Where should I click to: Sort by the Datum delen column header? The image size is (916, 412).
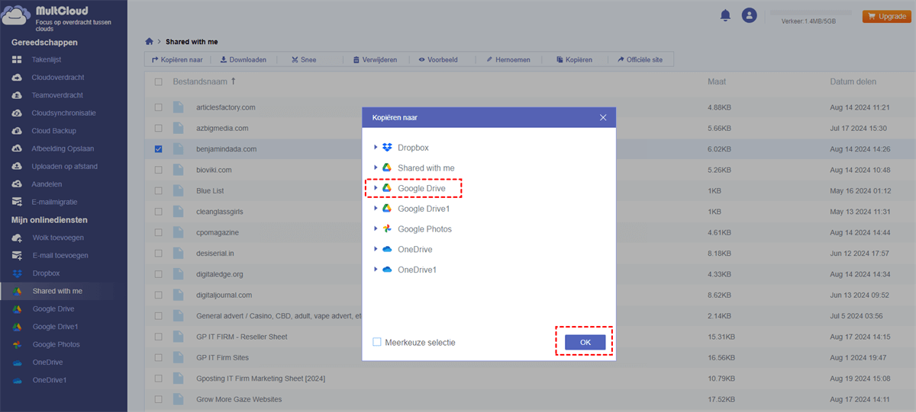tap(853, 81)
